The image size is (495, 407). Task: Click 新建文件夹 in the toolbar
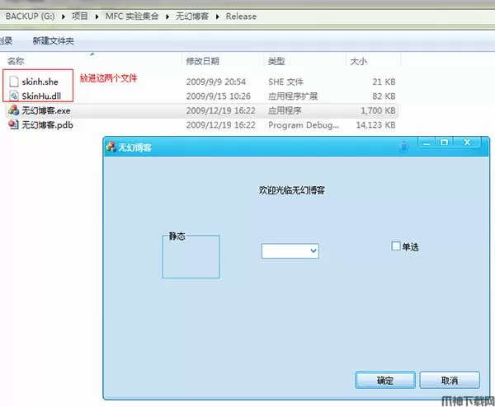coord(54,40)
